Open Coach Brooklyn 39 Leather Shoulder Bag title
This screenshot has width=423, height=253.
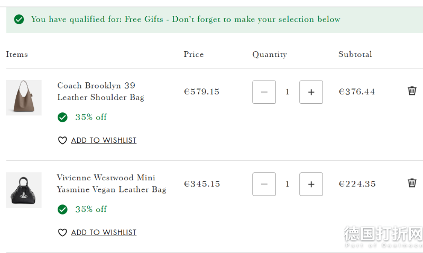100,91
